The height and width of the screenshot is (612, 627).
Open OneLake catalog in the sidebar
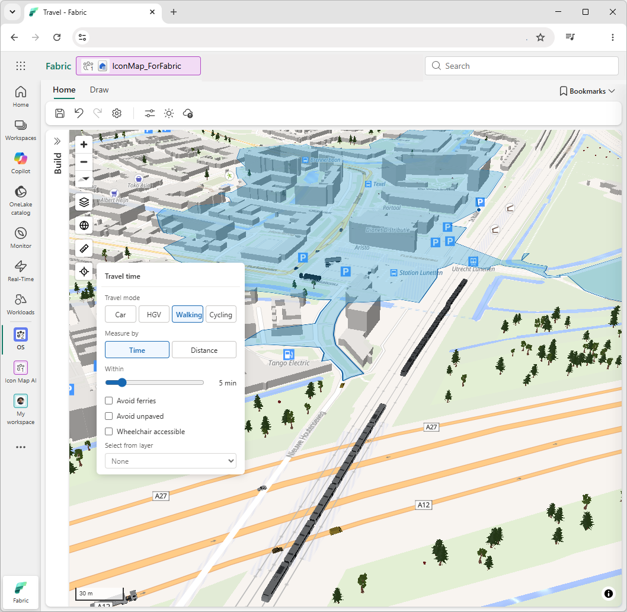[21, 200]
